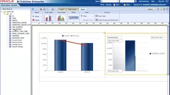Open the Open menu

tap(129, 5)
